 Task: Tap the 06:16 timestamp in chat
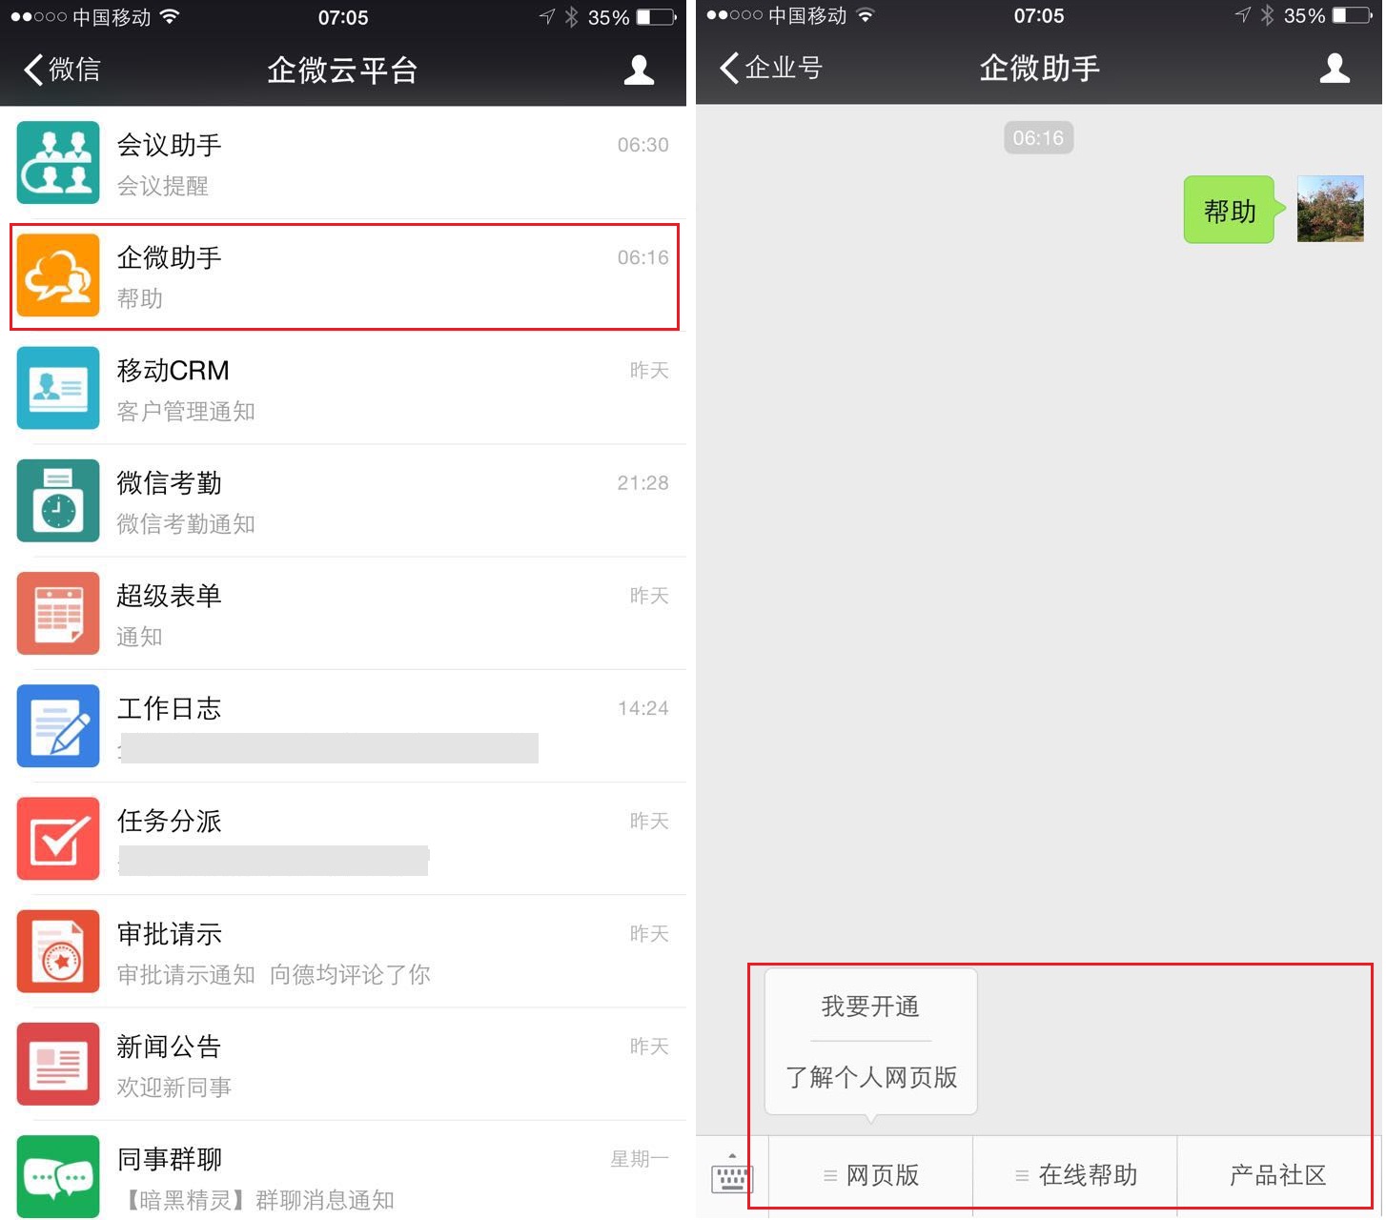coord(1038,138)
